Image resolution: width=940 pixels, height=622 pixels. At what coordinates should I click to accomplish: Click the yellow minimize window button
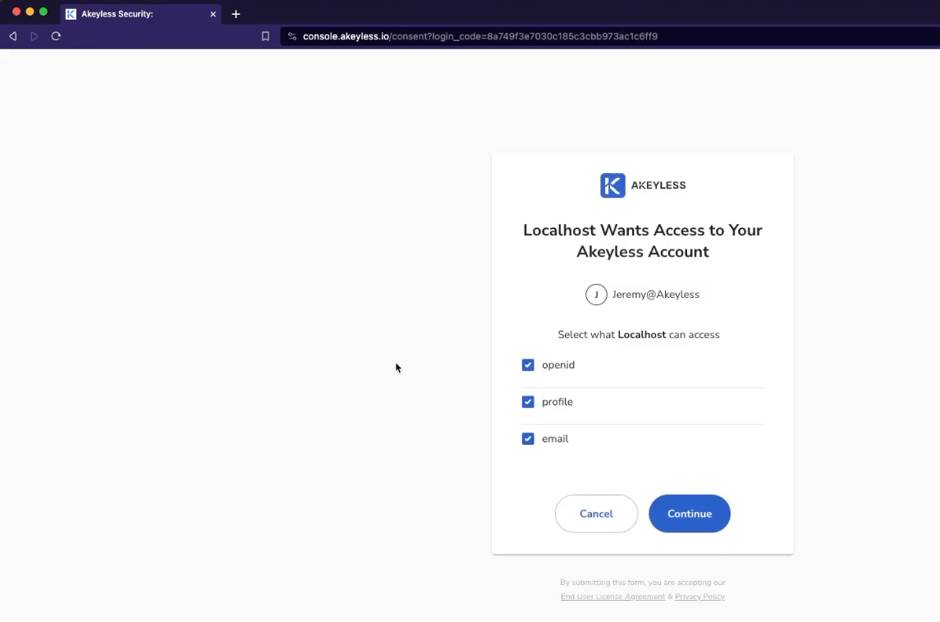pos(30,11)
